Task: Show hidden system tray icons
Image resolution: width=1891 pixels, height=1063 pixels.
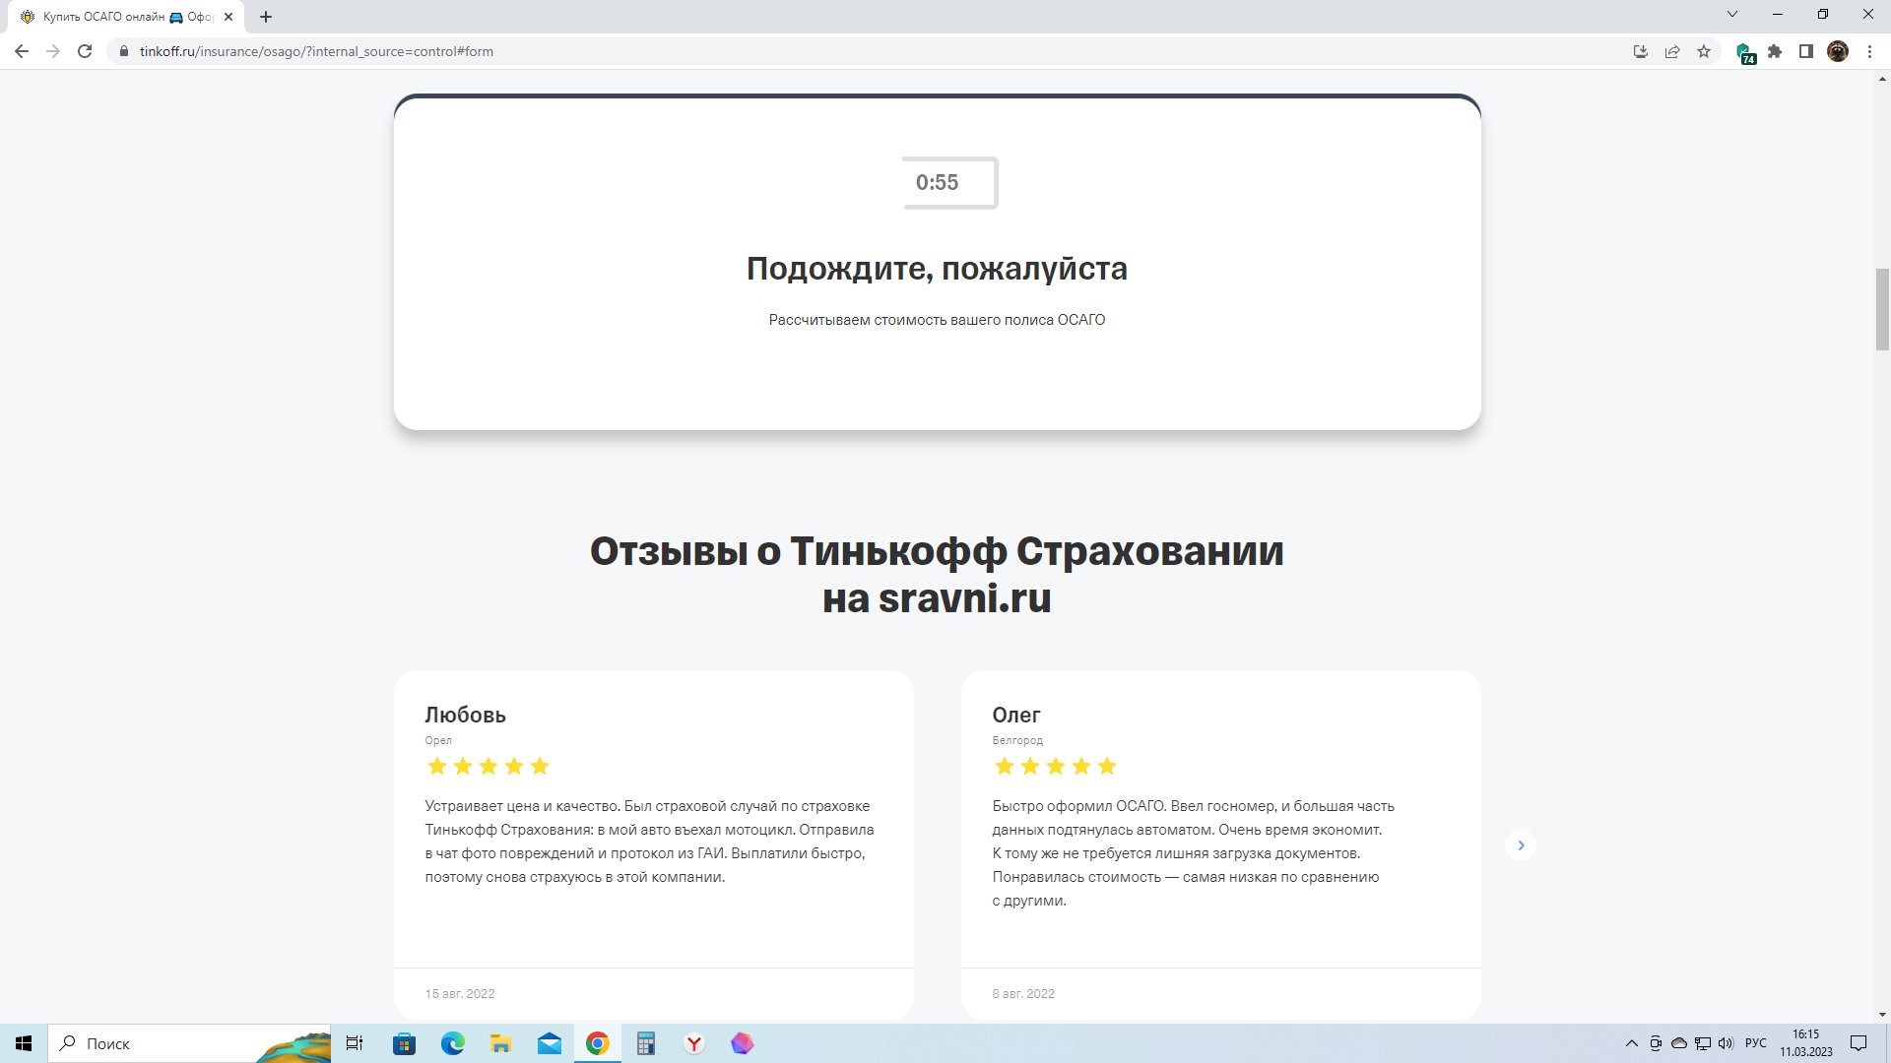Action: pyautogui.click(x=1632, y=1043)
